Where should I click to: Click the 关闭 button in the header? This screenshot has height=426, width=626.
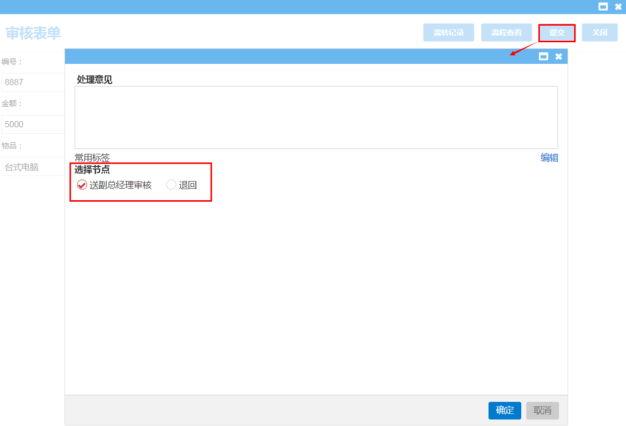599,33
